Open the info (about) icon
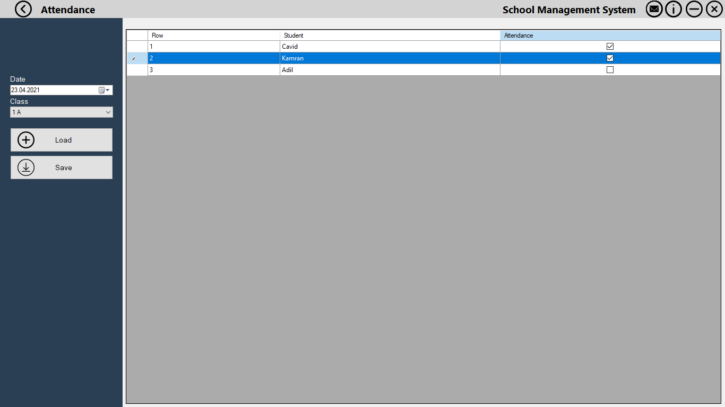The height and width of the screenshot is (407, 725). [x=674, y=9]
